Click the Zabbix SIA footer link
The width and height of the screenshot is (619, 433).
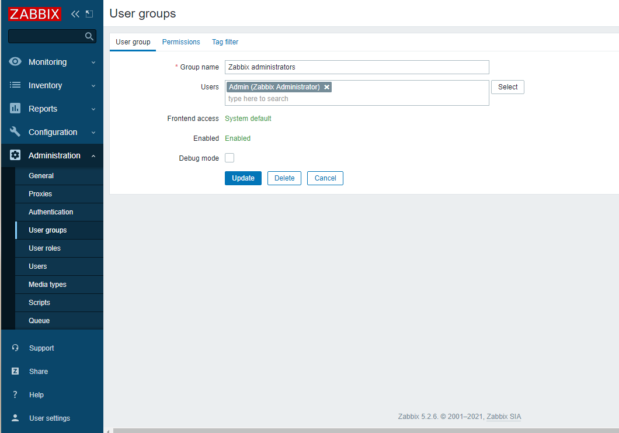pos(504,417)
